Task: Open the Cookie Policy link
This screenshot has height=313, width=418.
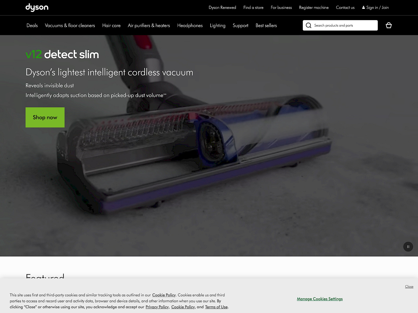Action: pos(164,295)
